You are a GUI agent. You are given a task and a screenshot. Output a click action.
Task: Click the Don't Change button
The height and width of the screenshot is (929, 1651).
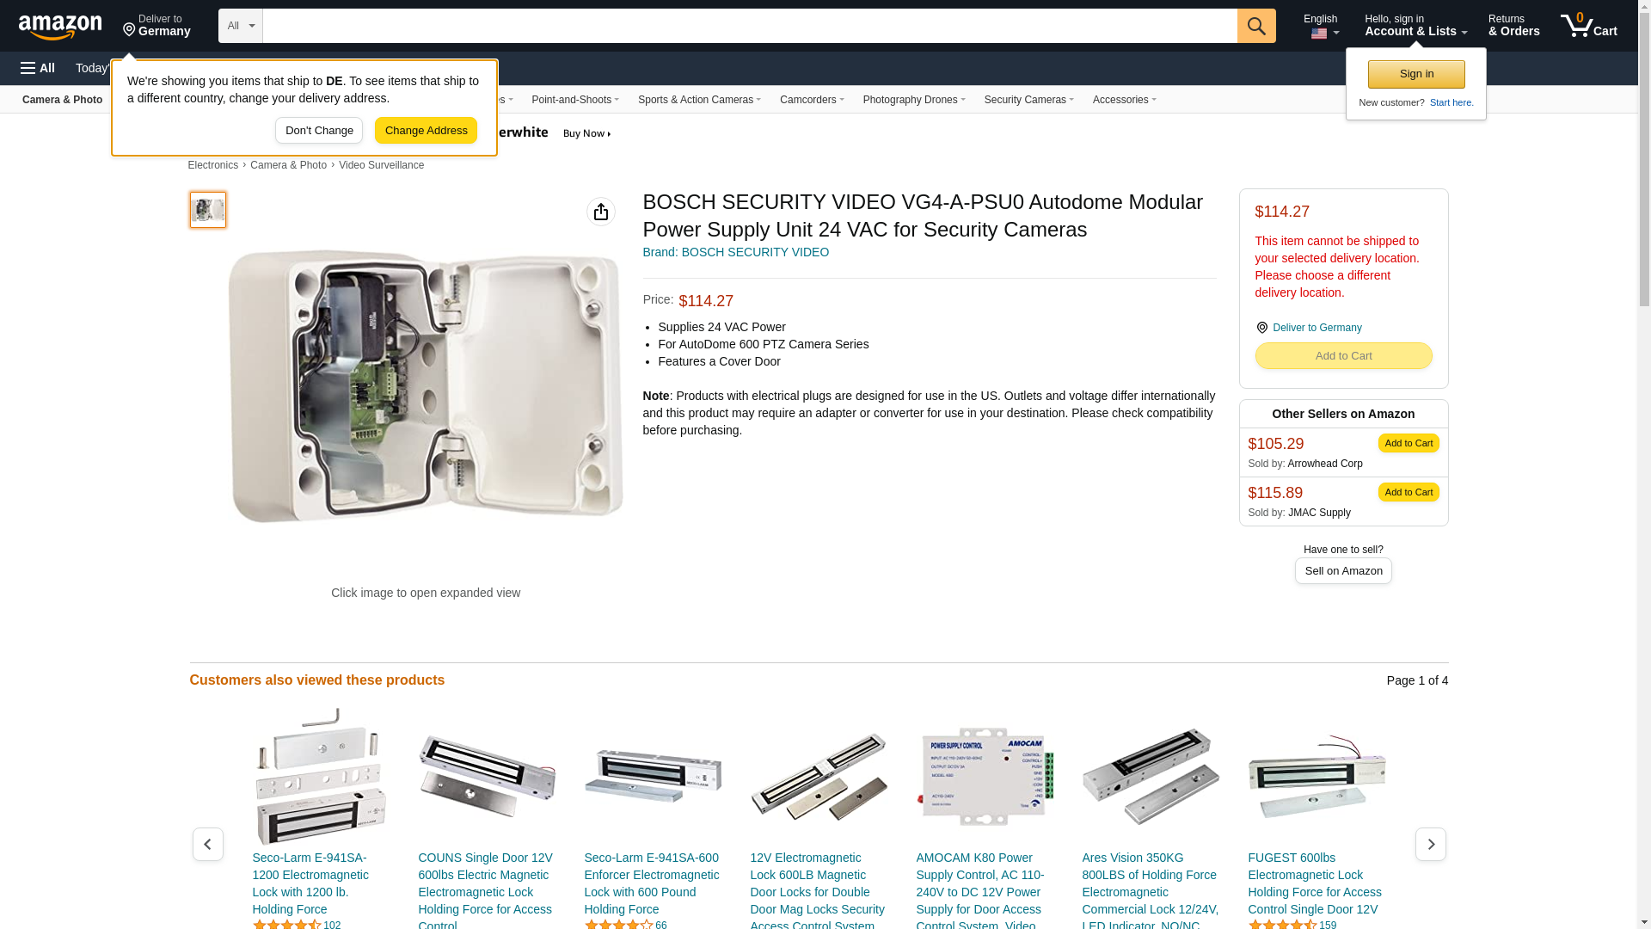tap(318, 131)
